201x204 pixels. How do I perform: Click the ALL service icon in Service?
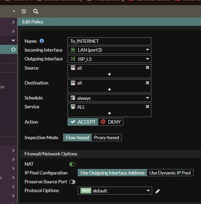pyautogui.click(x=73, y=107)
